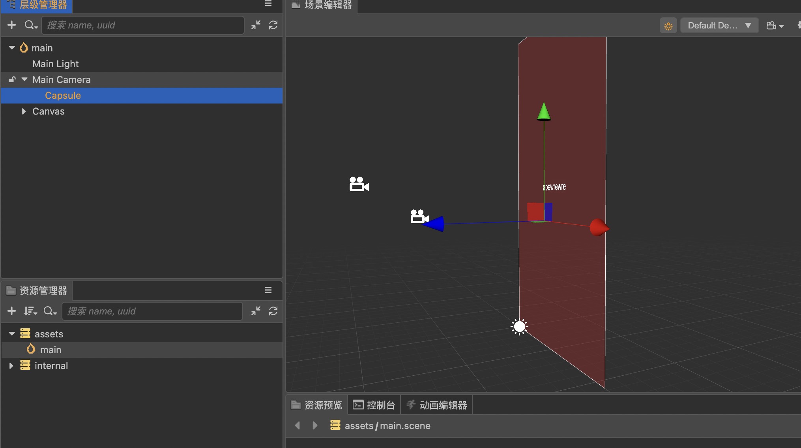
Task: Click the add node plus icon in hierarchy
Action: (11, 25)
